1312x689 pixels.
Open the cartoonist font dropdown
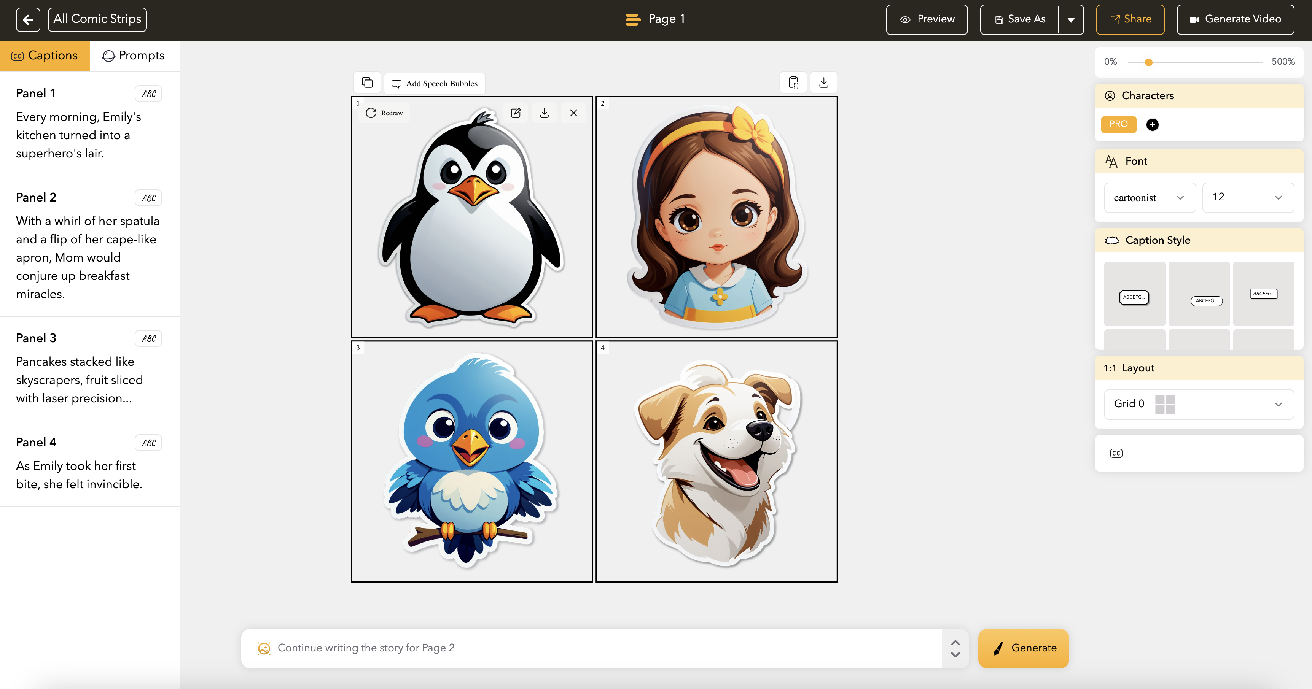click(x=1149, y=197)
